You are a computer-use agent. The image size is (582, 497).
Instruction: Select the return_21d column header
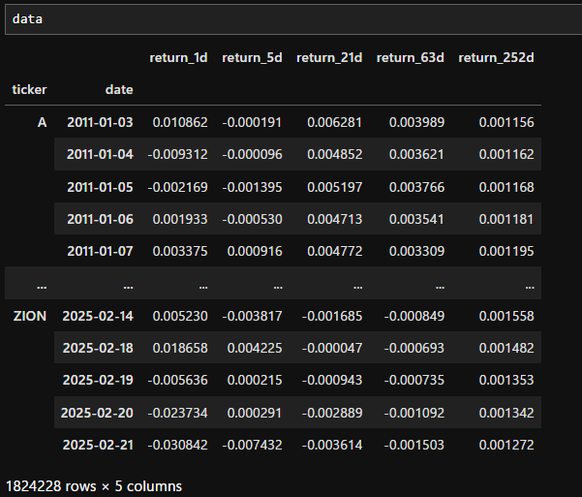click(329, 57)
